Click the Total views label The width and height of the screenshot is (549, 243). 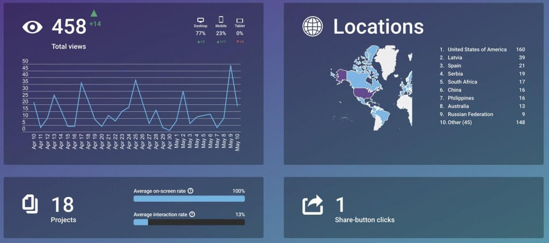tap(69, 47)
